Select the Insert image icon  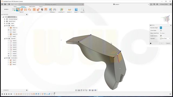pyautogui.click(x=76, y=10)
